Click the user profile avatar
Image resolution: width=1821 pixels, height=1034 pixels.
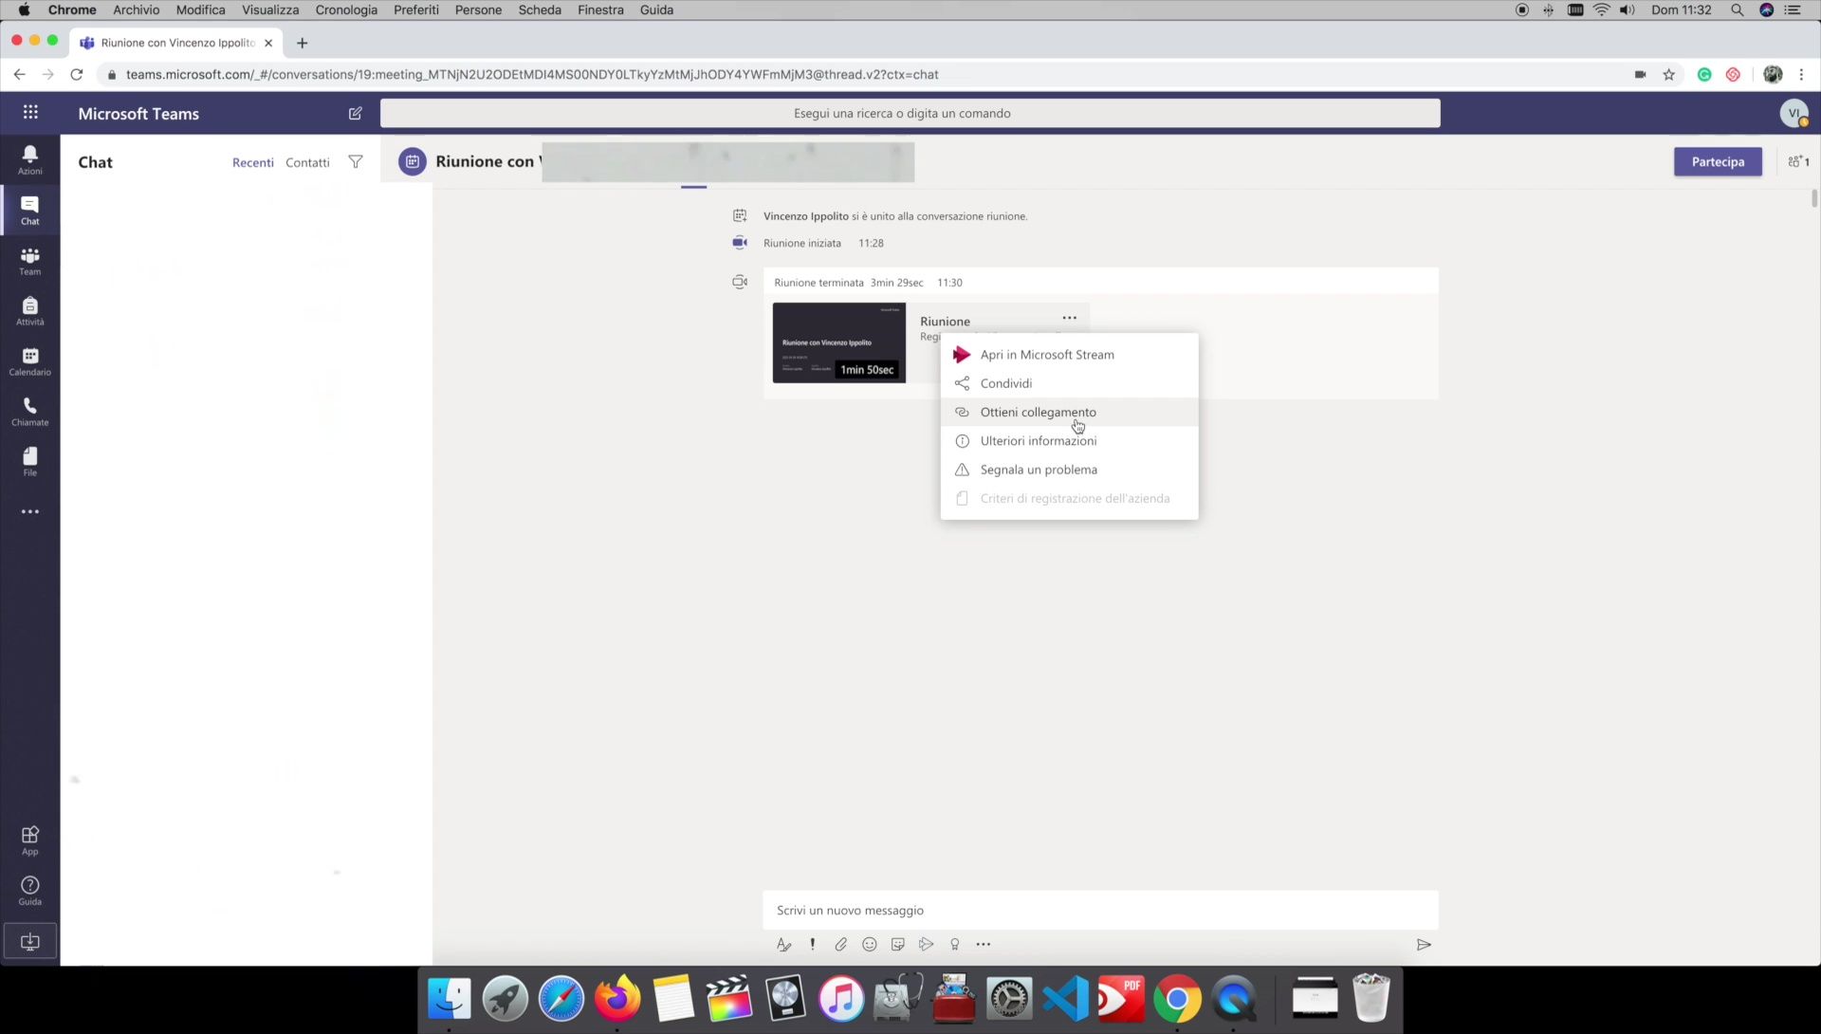coord(1793,113)
